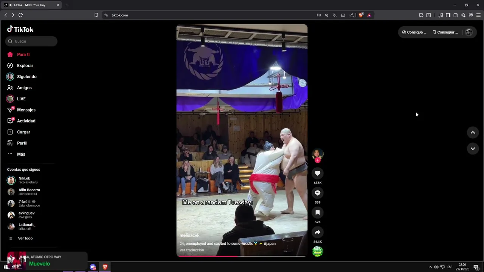
Task: Click Brave icon in taskbar
Action: [105, 267]
